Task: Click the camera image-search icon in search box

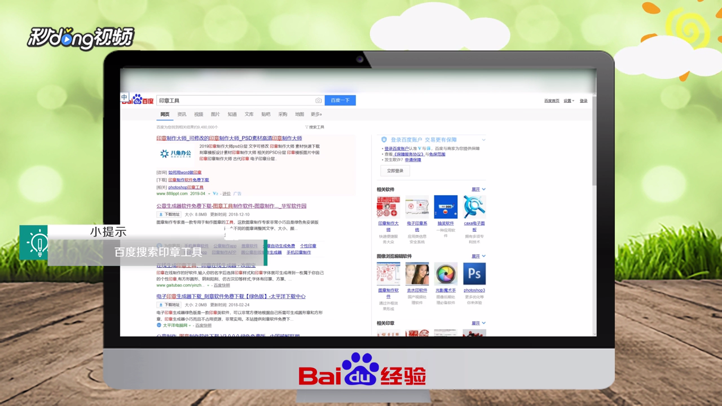Action: (x=318, y=100)
